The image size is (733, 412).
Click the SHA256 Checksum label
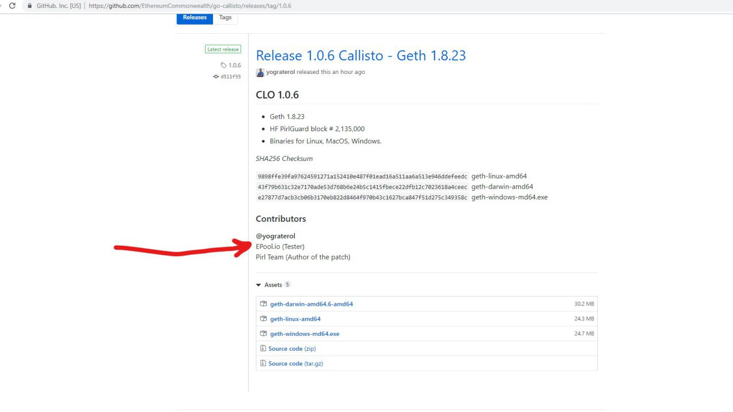tap(284, 159)
